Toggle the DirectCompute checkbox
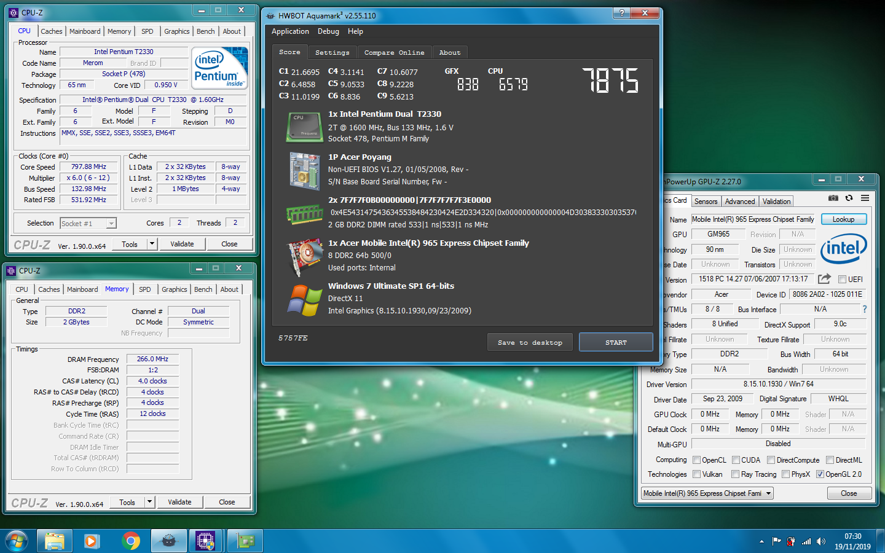Screen dimensions: 885x553 [771, 460]
